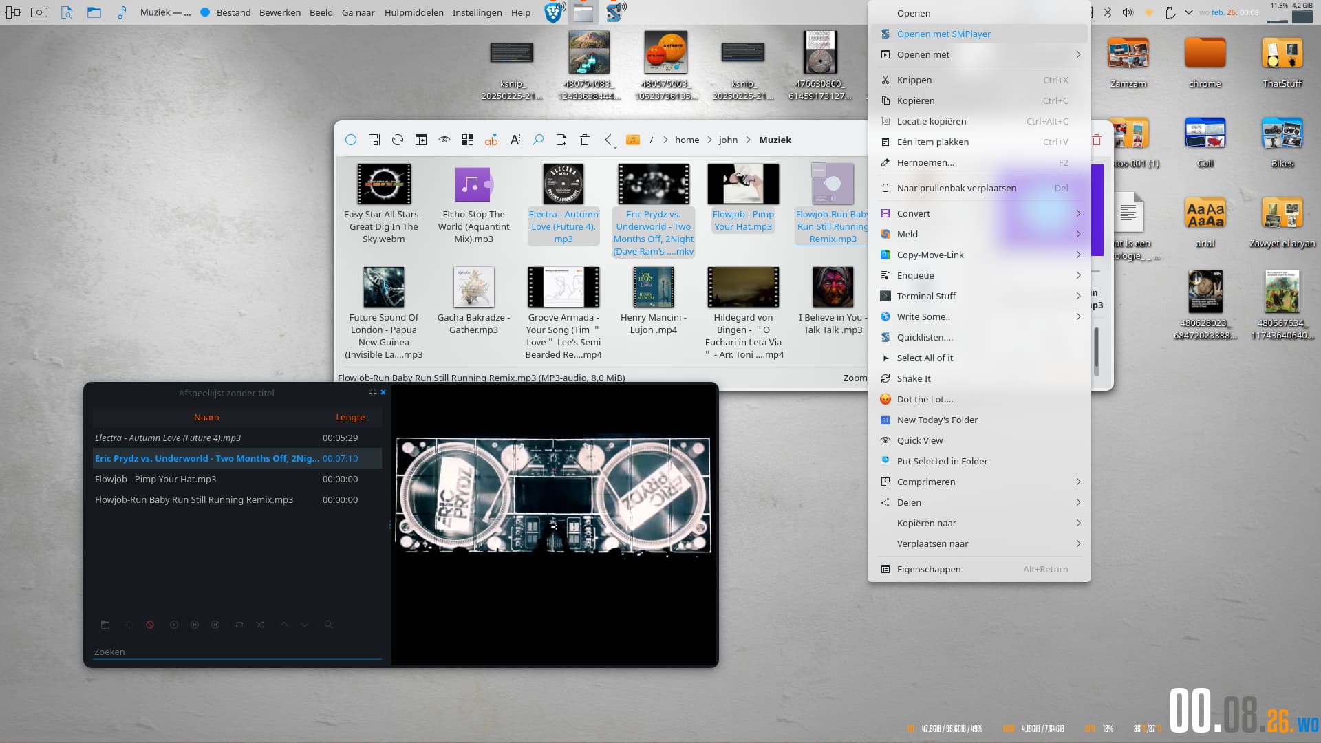Open 'Eigenschappen' from the context menu
The height and width of the screenshot is (743, 1321).
[x=979, y=569]
